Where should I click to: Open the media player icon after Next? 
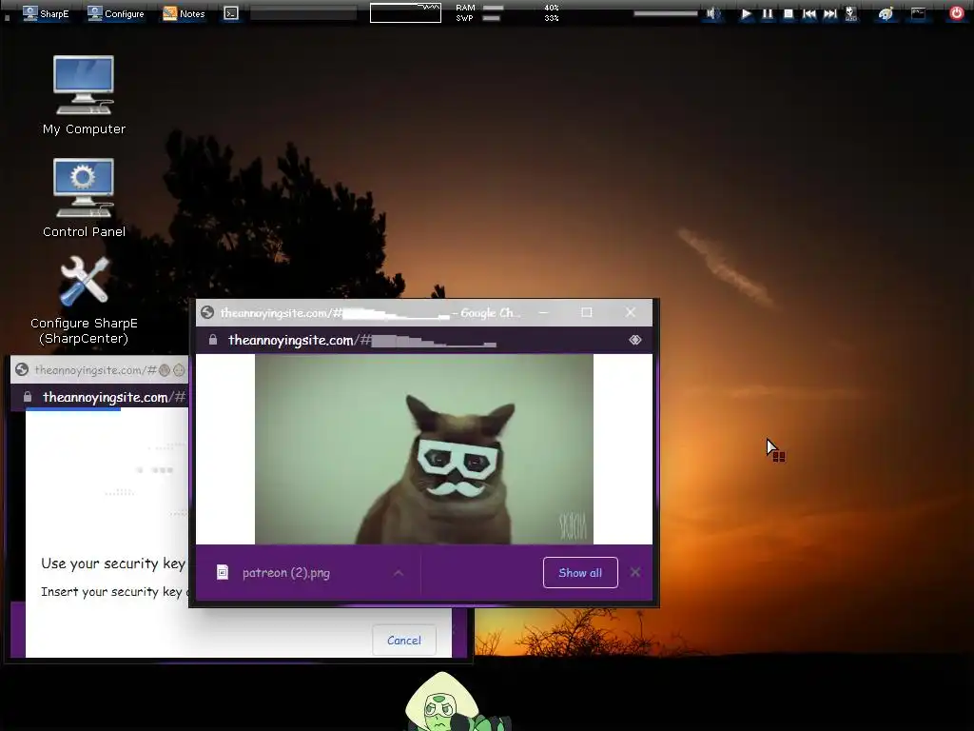click(x=851, y=13)
